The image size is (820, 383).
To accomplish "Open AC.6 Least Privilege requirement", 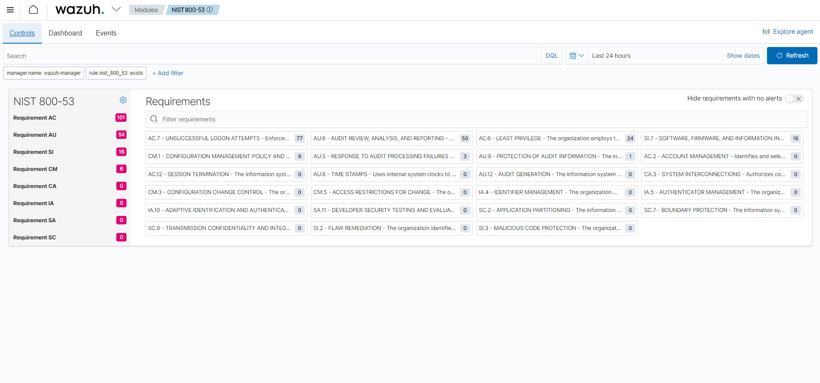I will (x=557, y=138).
